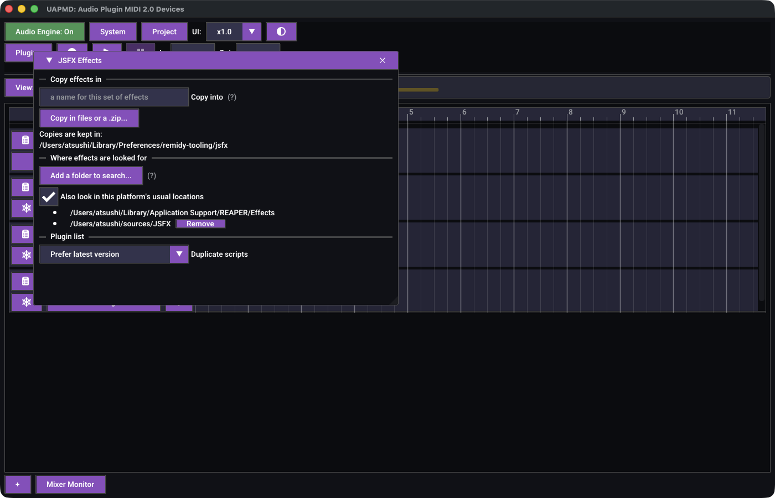Click timeline bar marker 9
The image size is (775, 498).
click(624, 112)
